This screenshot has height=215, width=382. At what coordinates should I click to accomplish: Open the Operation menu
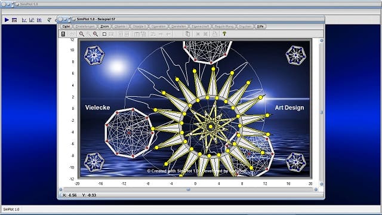click(x=158, y=26)
